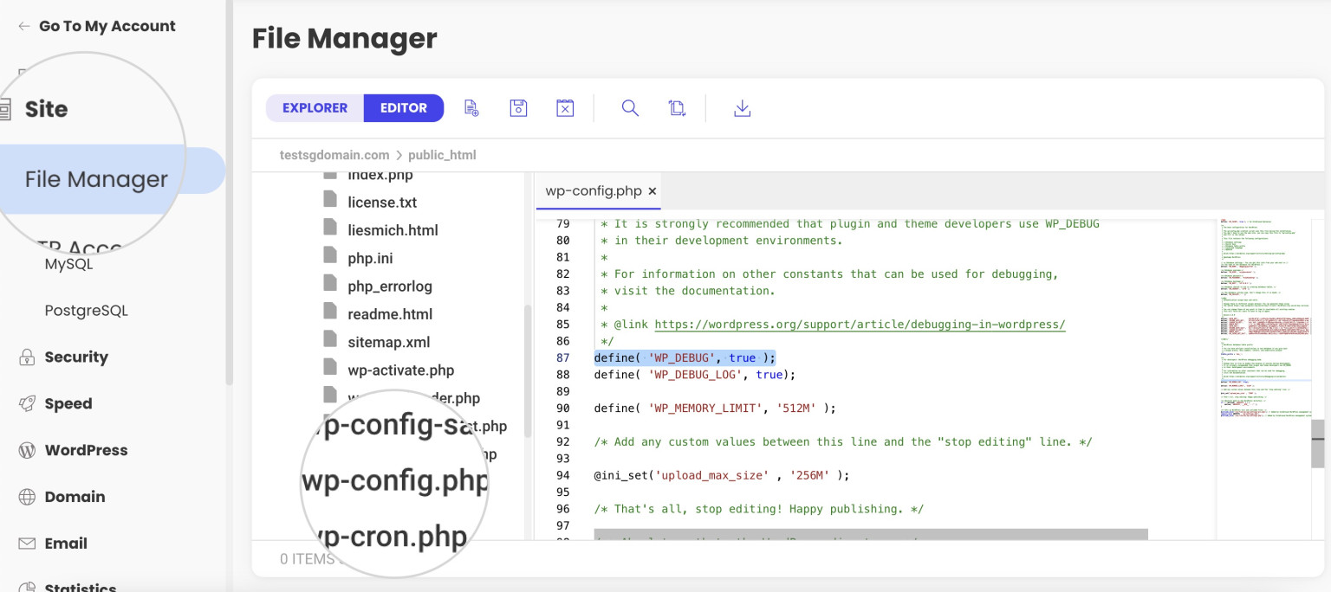
Task: Click the Security lock icon
Action: [27, 357]
